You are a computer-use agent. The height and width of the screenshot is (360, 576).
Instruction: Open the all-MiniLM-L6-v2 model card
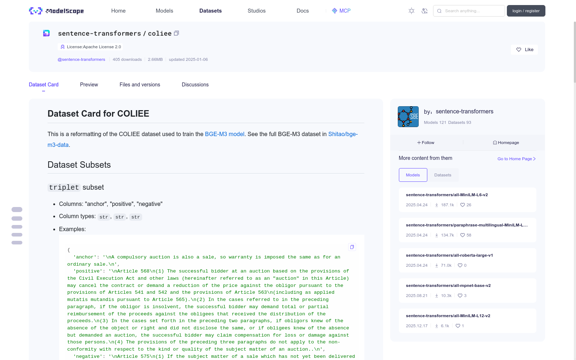[x=468, y=200]
